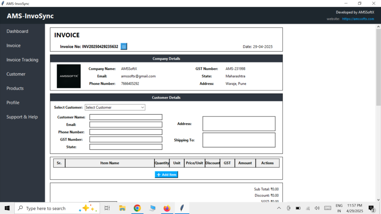Image resolution: width=381 pixels, height=214 pixels.
Task: Go to Invoice in the sidebar
Action: pos(13,46)
